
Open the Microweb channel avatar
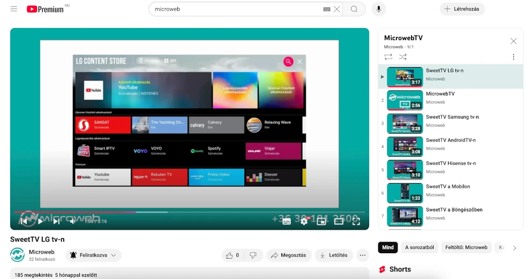[x=17, y=255]
